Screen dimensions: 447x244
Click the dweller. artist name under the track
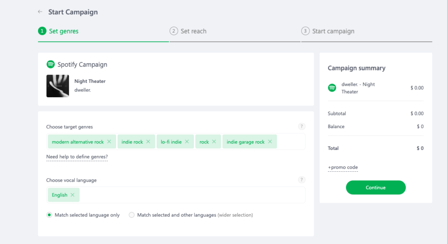[x=83, y=90]
